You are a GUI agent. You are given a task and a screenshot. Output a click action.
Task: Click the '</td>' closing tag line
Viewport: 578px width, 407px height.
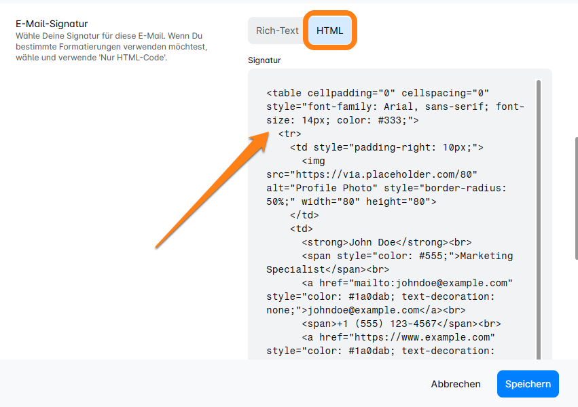click(304, 215)
